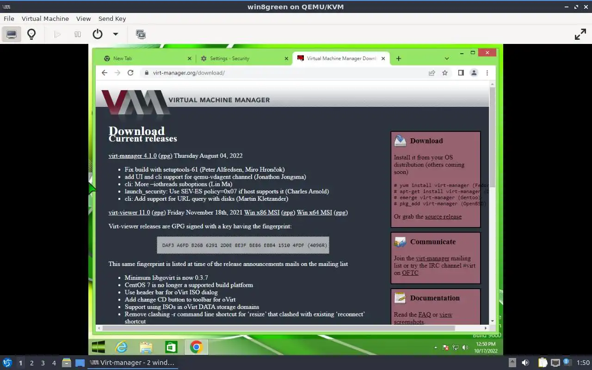Open the virt-manager 4.1.0 release link
592x370 pixels.
coord(133,156)
